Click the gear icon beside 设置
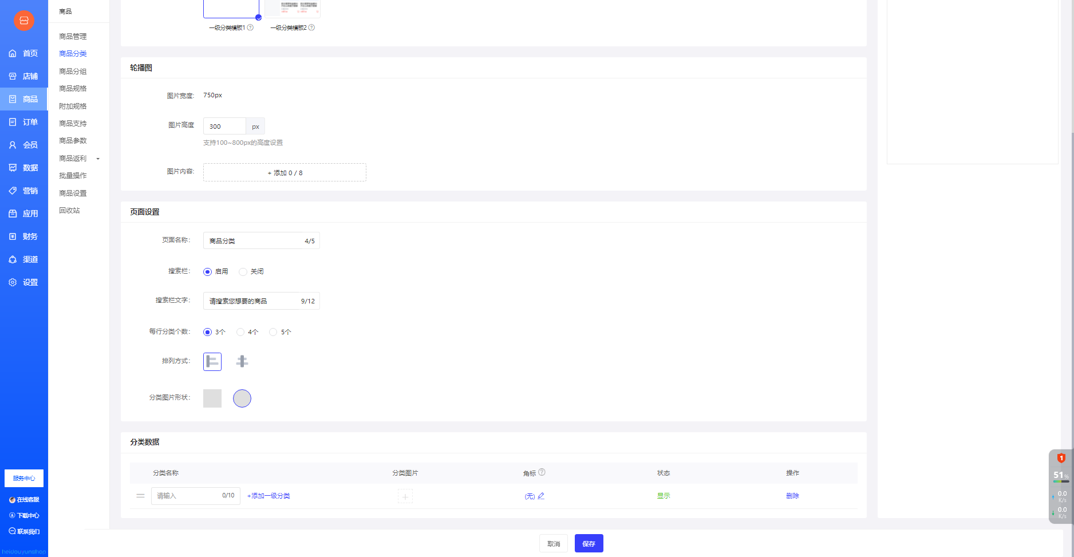The image size is (1074, 557). 13,282
